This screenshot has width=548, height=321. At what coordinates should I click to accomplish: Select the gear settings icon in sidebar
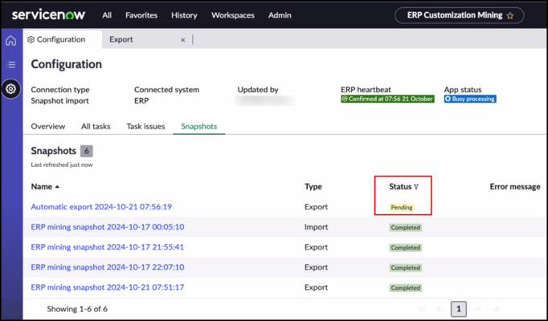(x=10, y=89)
